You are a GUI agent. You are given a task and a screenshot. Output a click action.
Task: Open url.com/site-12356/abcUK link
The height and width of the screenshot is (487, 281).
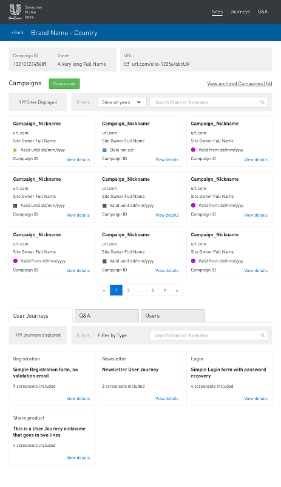161,64
